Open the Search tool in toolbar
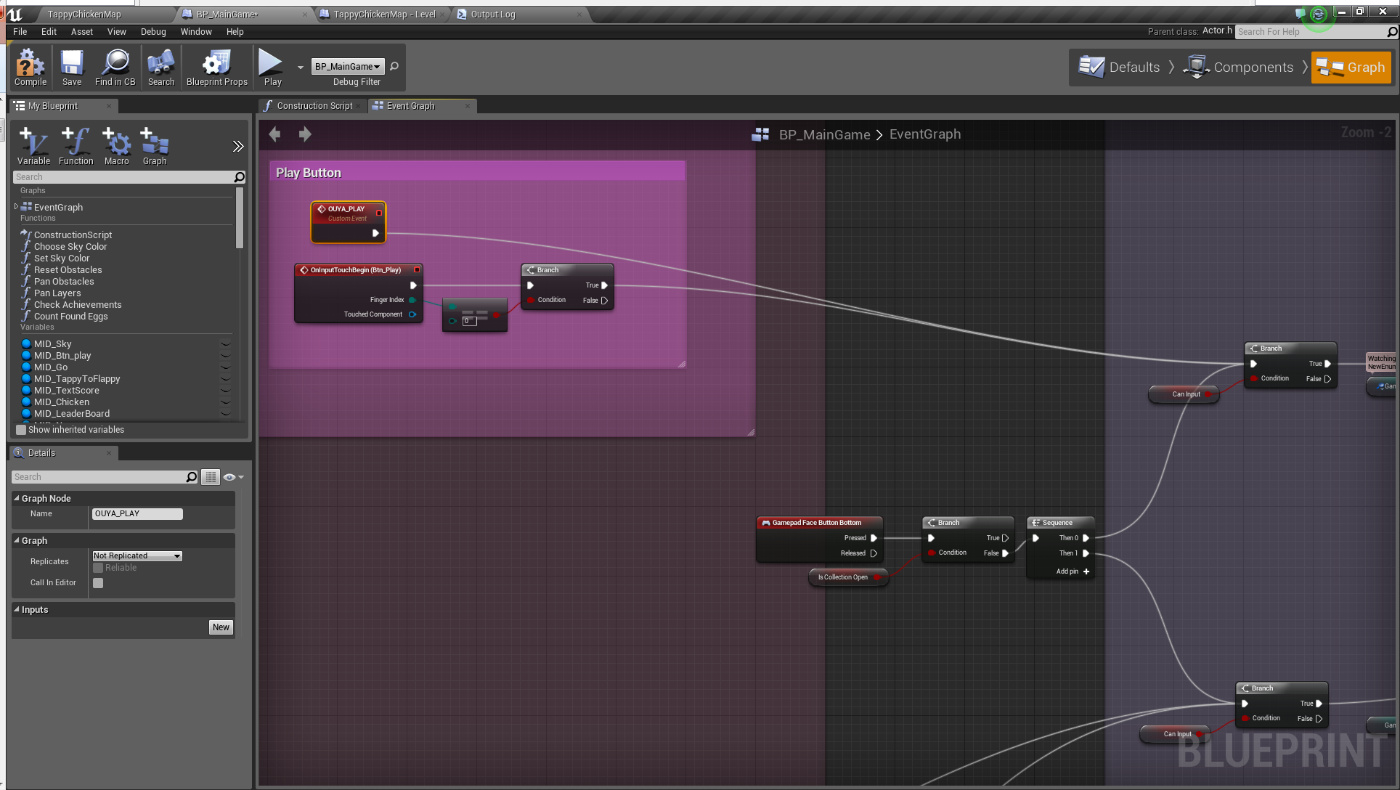Viewport: 1400px width, 790px height. click(x=161, y=68)
